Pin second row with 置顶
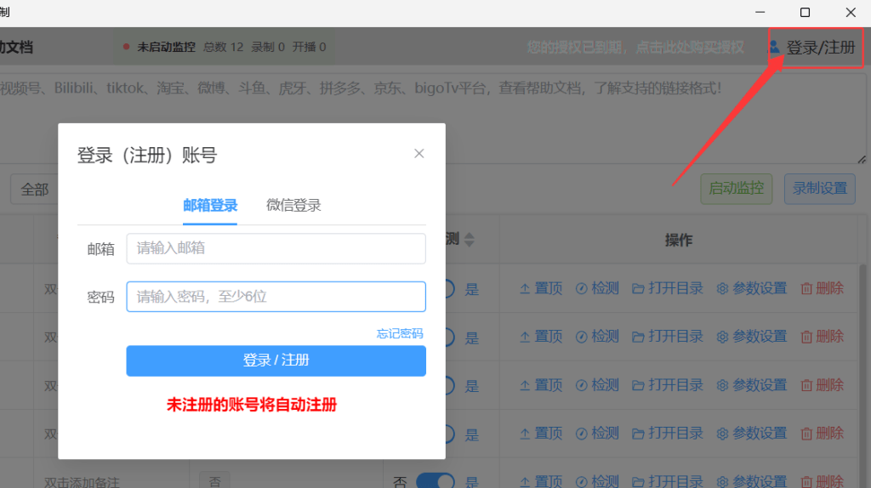The height and width of the screenshot is (488, 871). [541, 337]
